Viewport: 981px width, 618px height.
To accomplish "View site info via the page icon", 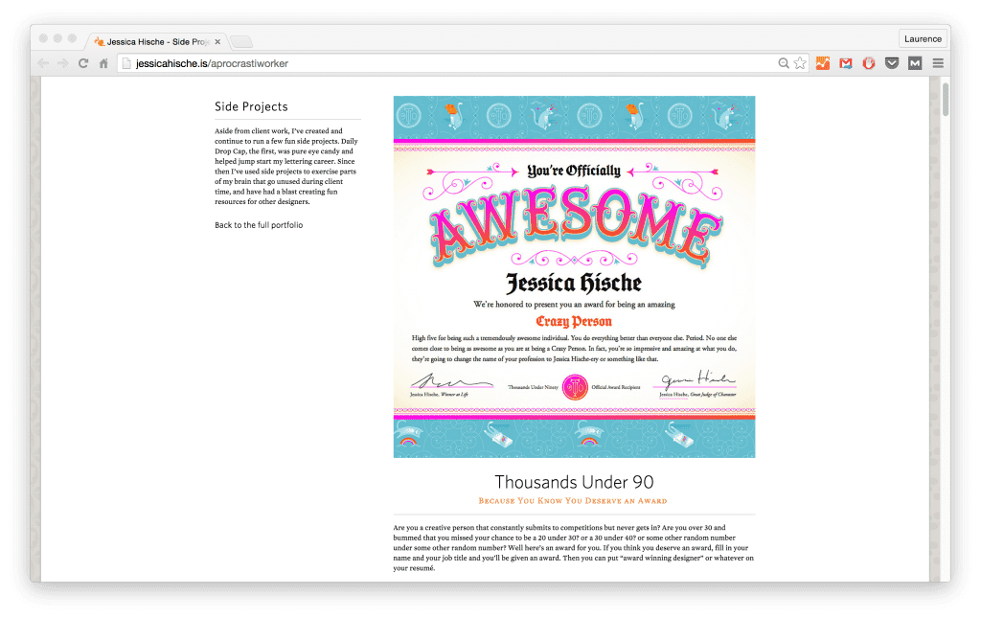I will click(126, 63).
